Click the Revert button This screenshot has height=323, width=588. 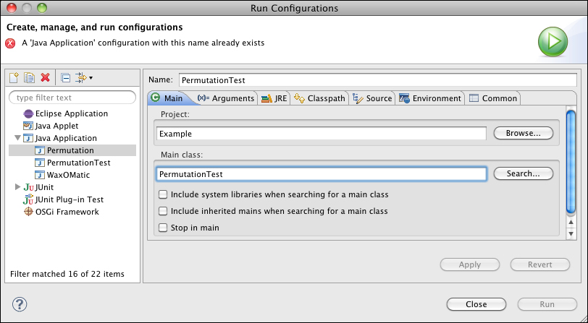(540, 264)
